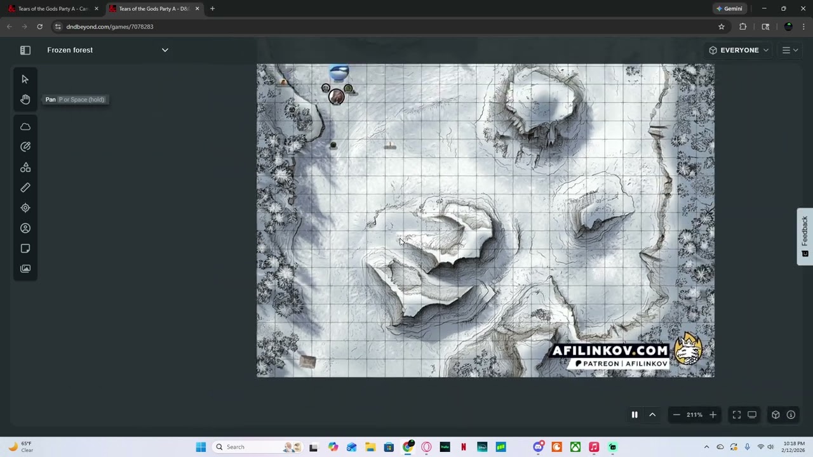Open the info circle icon
813x457 pixels.
tap(791, 415)
